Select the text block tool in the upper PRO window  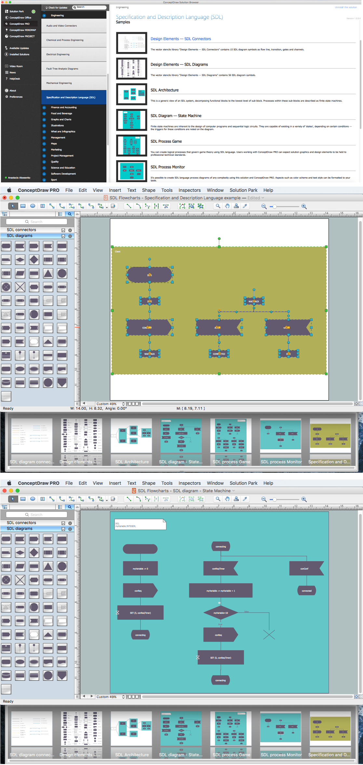[x=43, y=206]
